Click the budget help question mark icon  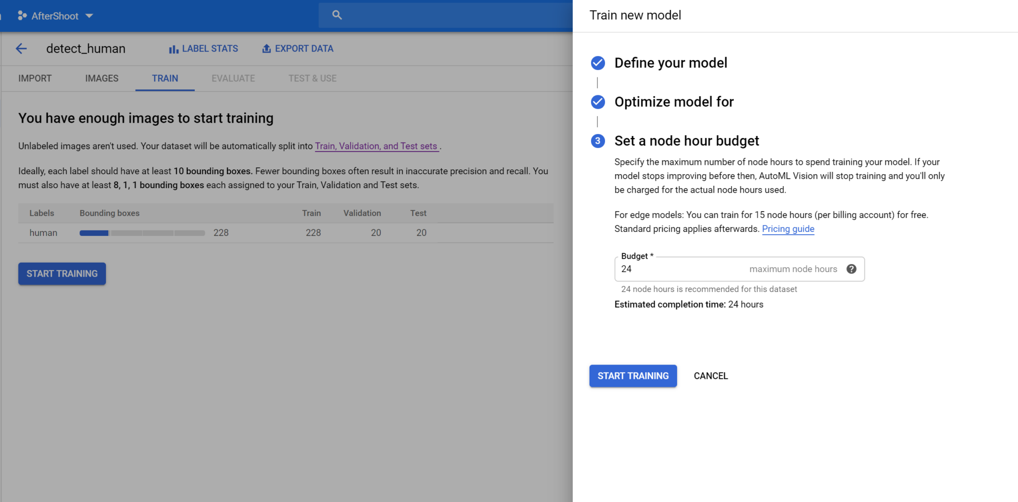coord(851,269)
